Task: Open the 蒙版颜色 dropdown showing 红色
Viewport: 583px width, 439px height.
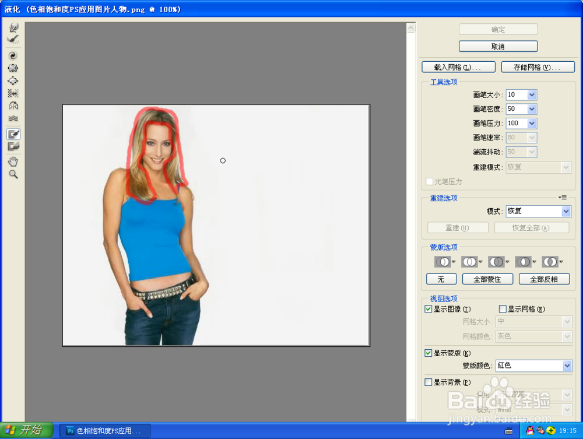Action: (533, 366)
